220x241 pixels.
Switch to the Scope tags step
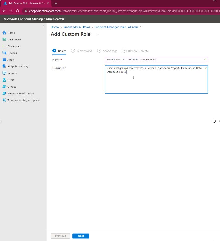[x=107, y=51]
